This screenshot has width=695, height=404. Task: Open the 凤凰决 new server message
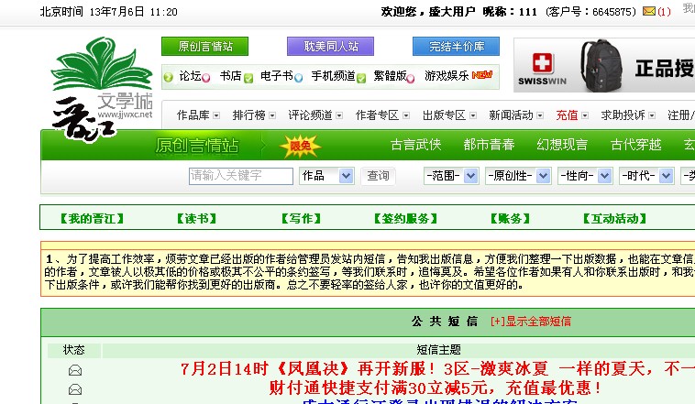click(437, 368)
